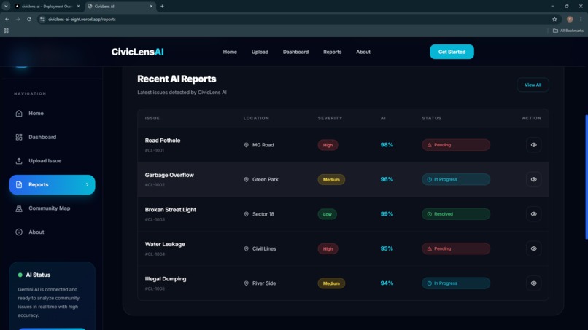This screenshot has height=330, width=588.
Task: Click the STATUS column header
Action: pyautogui.click(x=431, y=118)
